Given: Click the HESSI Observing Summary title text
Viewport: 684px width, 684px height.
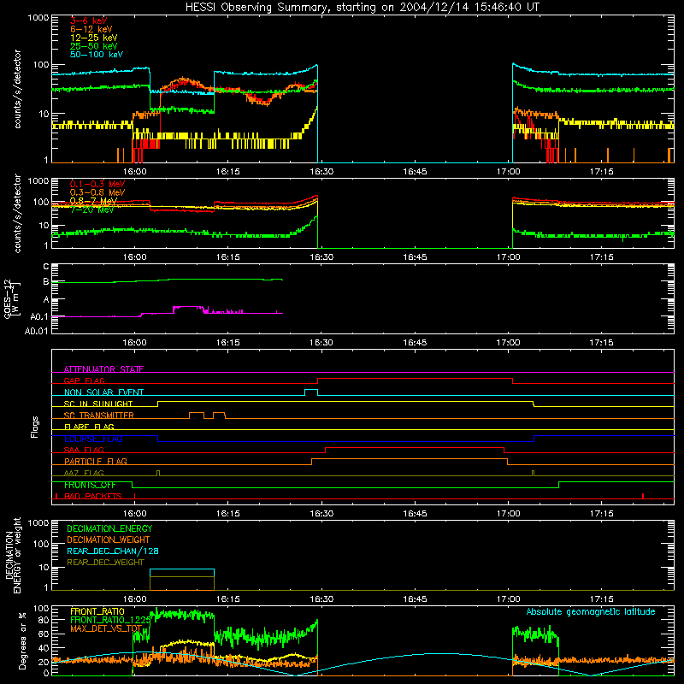Looking at the screenshot, I should 362,8.
